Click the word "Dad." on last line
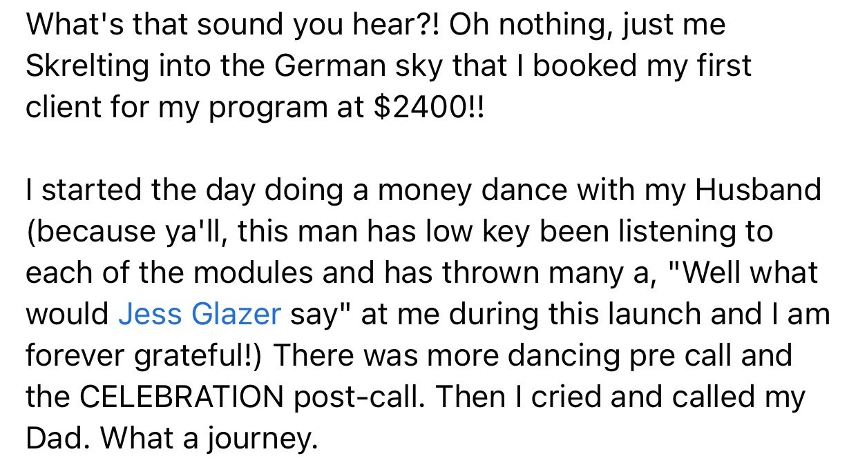 pos(56,438)
